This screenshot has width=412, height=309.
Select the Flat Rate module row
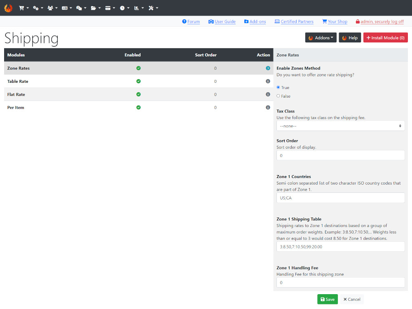coord(138,94)
